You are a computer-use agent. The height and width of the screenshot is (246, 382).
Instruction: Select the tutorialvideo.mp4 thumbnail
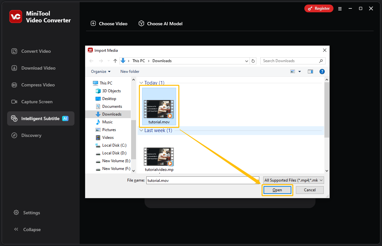point(158,156)
